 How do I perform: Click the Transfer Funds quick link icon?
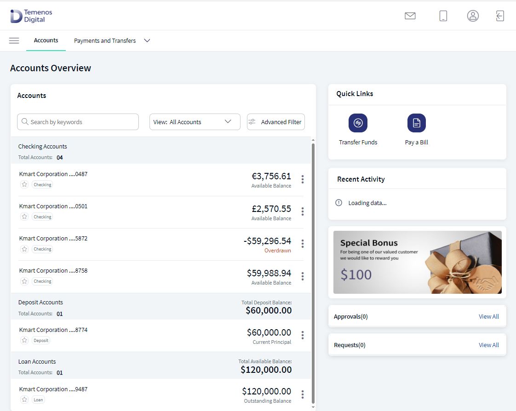click(358, 123)
